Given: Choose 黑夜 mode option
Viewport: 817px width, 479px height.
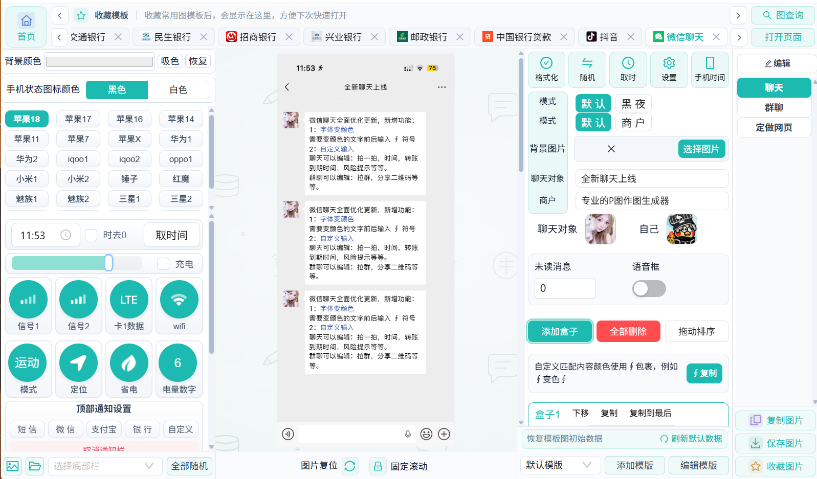Looking at the screenshot, I should tap(633, 104).
